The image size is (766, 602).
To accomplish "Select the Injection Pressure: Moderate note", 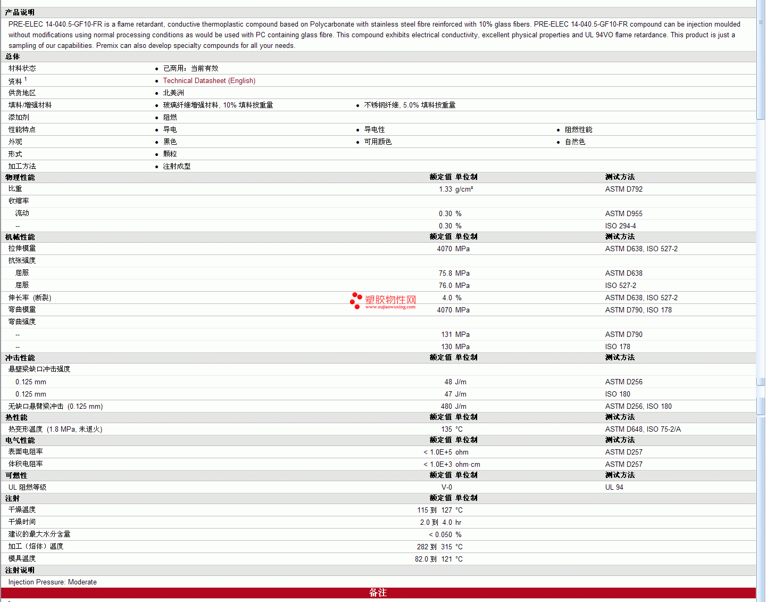I will pos(52,582).
